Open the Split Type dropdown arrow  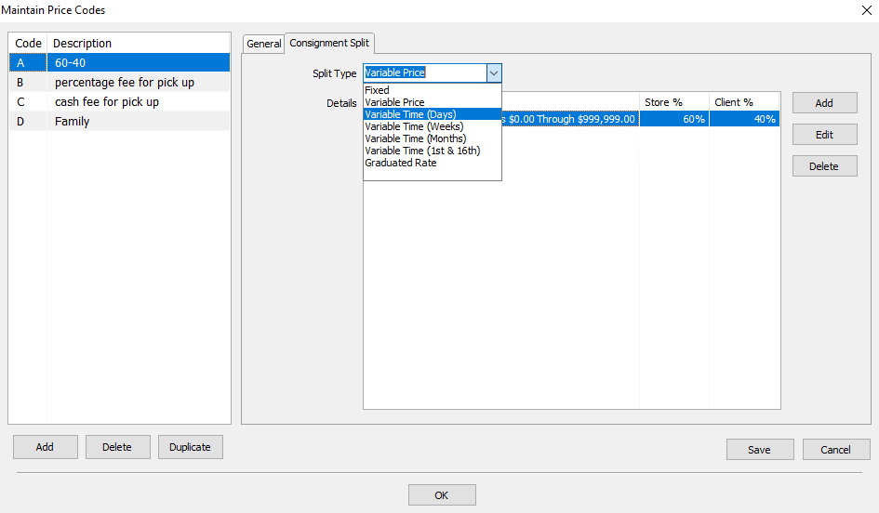tap(494, 72)
